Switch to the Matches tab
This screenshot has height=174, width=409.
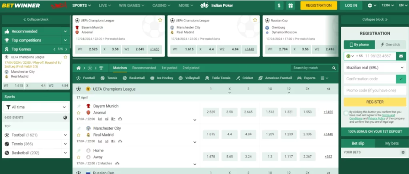coord(120,68)
